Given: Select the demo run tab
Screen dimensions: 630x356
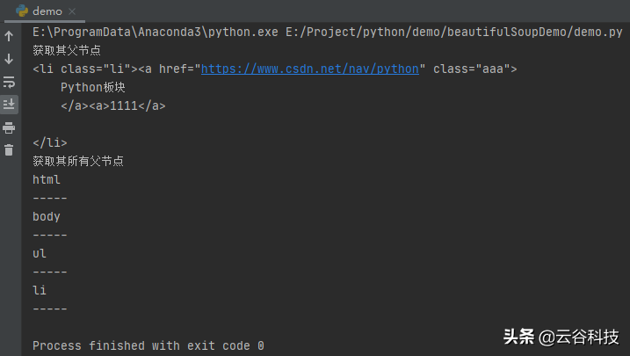Looking at the screenshot, I should click(45, 11).
